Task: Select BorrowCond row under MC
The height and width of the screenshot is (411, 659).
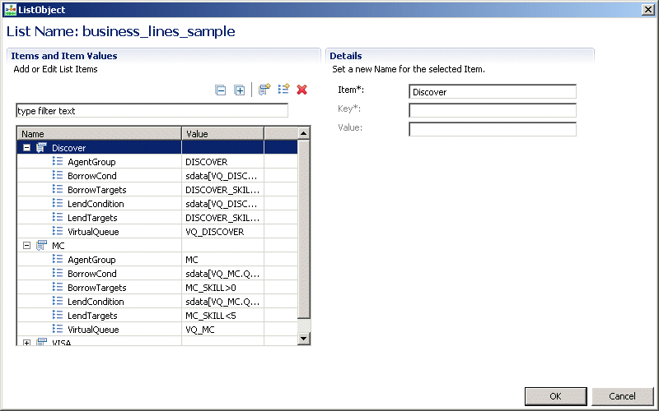Action: 157,274
